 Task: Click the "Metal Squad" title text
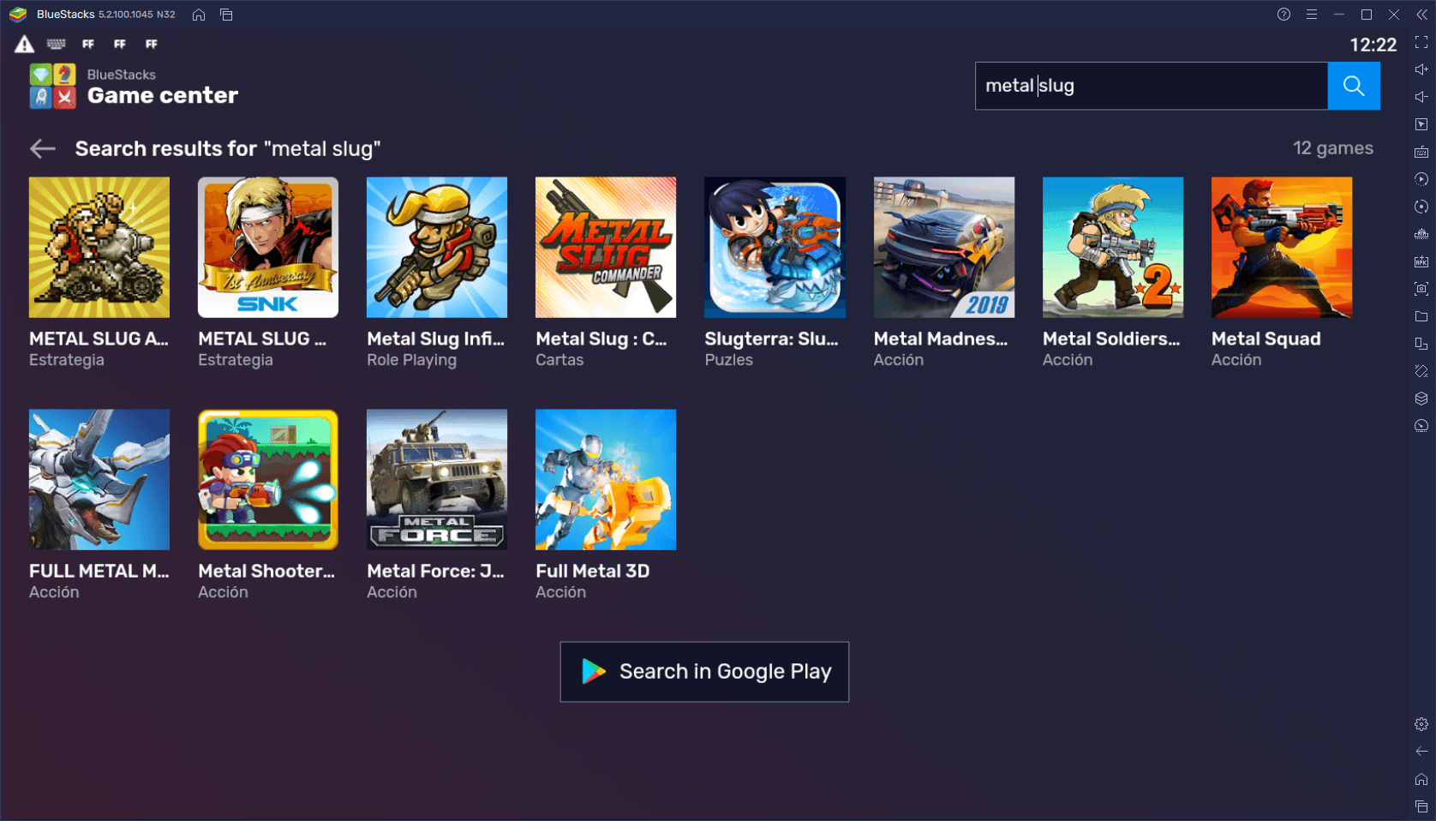point(1265,339)
